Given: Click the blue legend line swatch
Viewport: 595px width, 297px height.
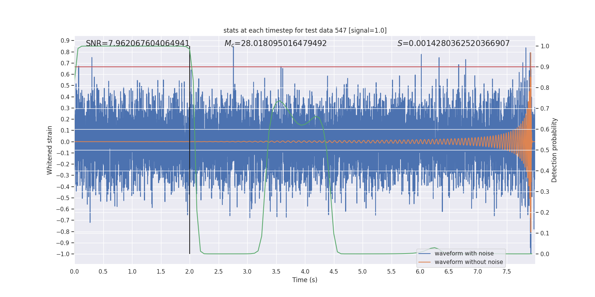Looking at the screenshot, I should coord(425,254).
